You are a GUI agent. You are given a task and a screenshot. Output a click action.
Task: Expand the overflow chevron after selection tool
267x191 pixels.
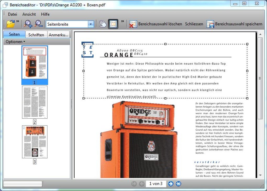coord(123,21)
